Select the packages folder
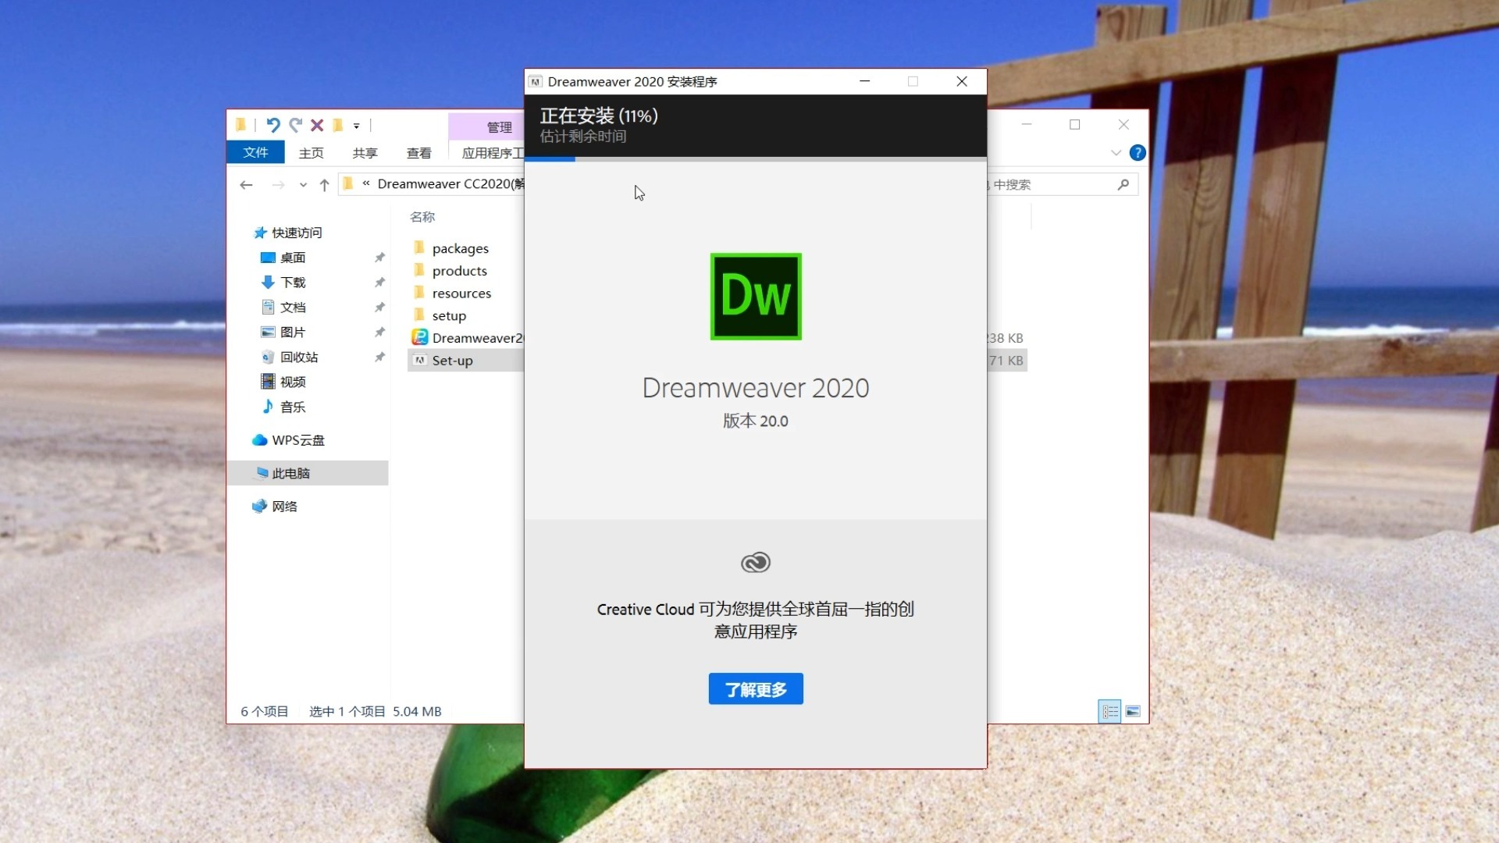 [460, 248]
